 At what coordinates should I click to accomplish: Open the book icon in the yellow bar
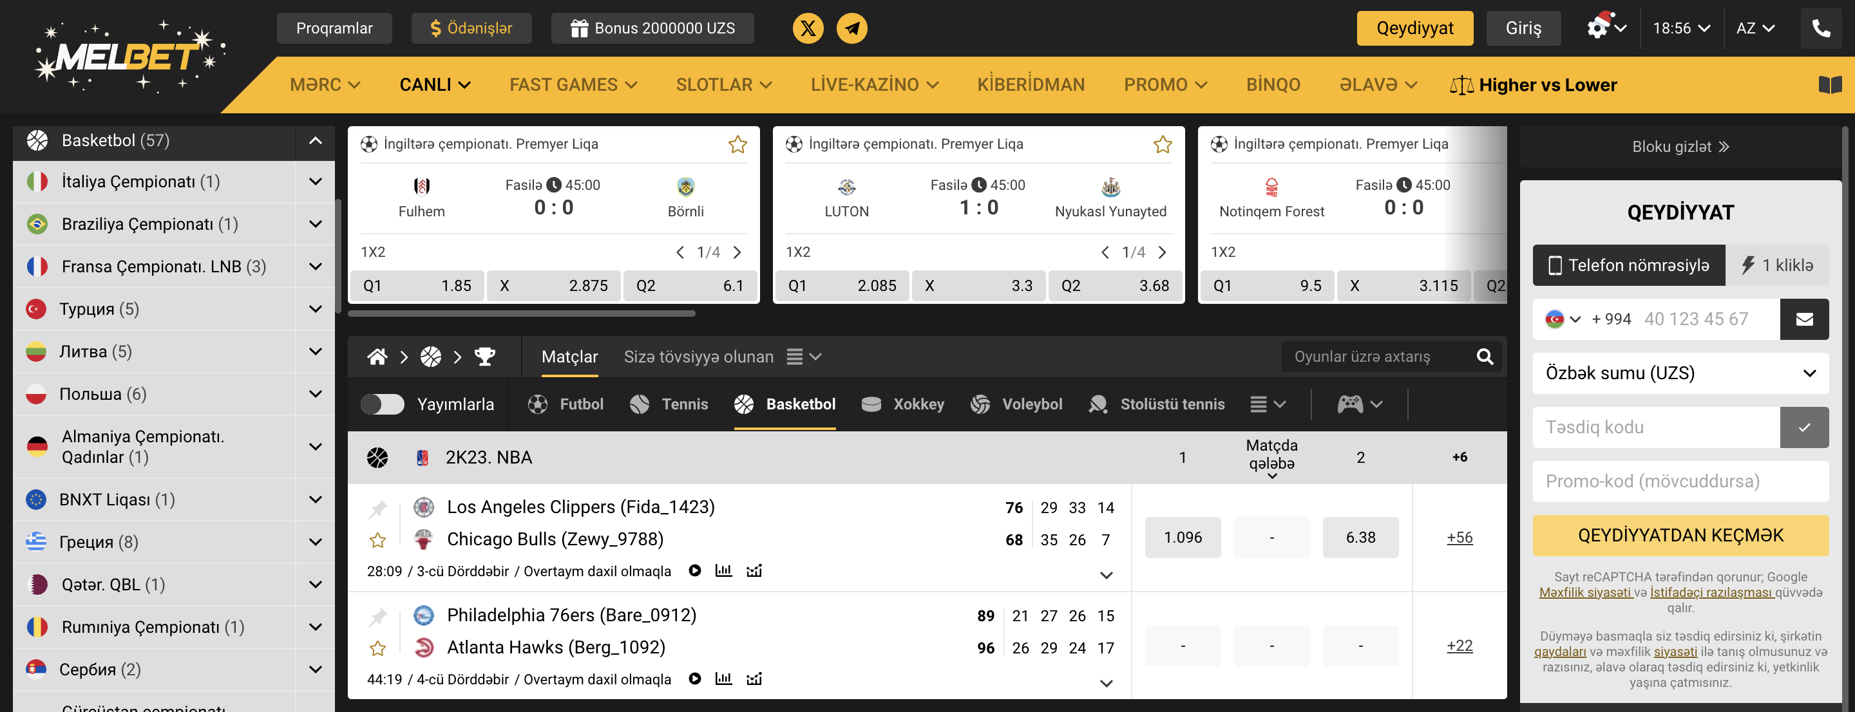(1830, 85)
